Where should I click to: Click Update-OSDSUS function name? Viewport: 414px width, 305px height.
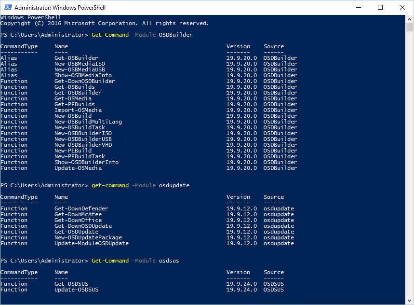click(76, 290)
